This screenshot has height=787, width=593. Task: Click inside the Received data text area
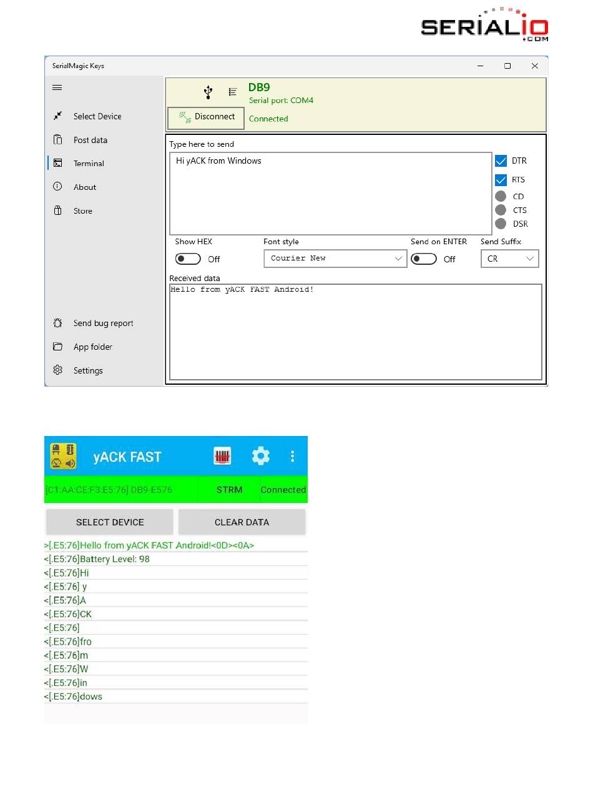pos(356,332)
